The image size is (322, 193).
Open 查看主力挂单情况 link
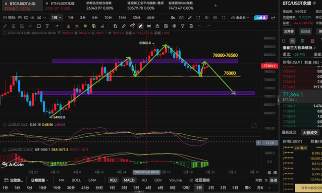(x=299, y=48)
